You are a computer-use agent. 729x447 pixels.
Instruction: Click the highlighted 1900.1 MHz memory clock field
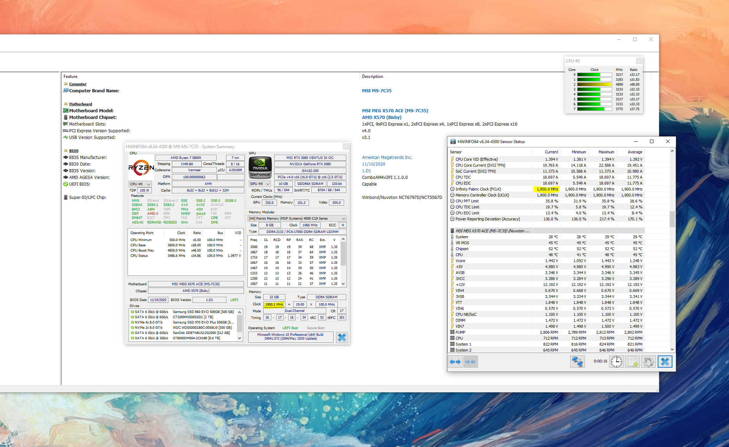coord(274,304)
